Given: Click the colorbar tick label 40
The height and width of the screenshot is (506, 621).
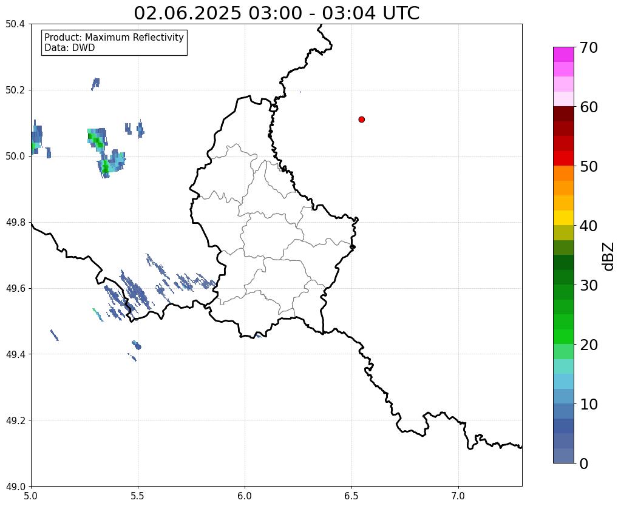Looking at the screenshot, I should point(589,226).
